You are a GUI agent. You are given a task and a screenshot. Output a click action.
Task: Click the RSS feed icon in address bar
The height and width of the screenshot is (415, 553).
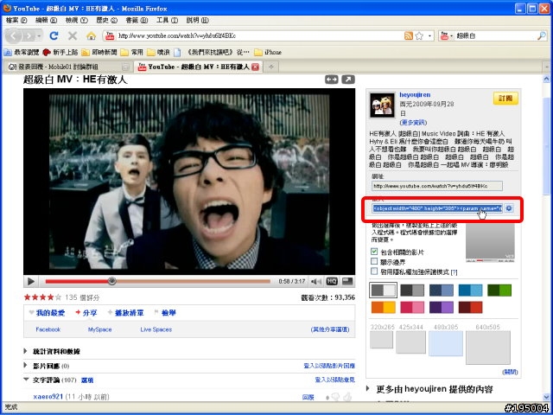pyautogui.click(x=409, y=35)
